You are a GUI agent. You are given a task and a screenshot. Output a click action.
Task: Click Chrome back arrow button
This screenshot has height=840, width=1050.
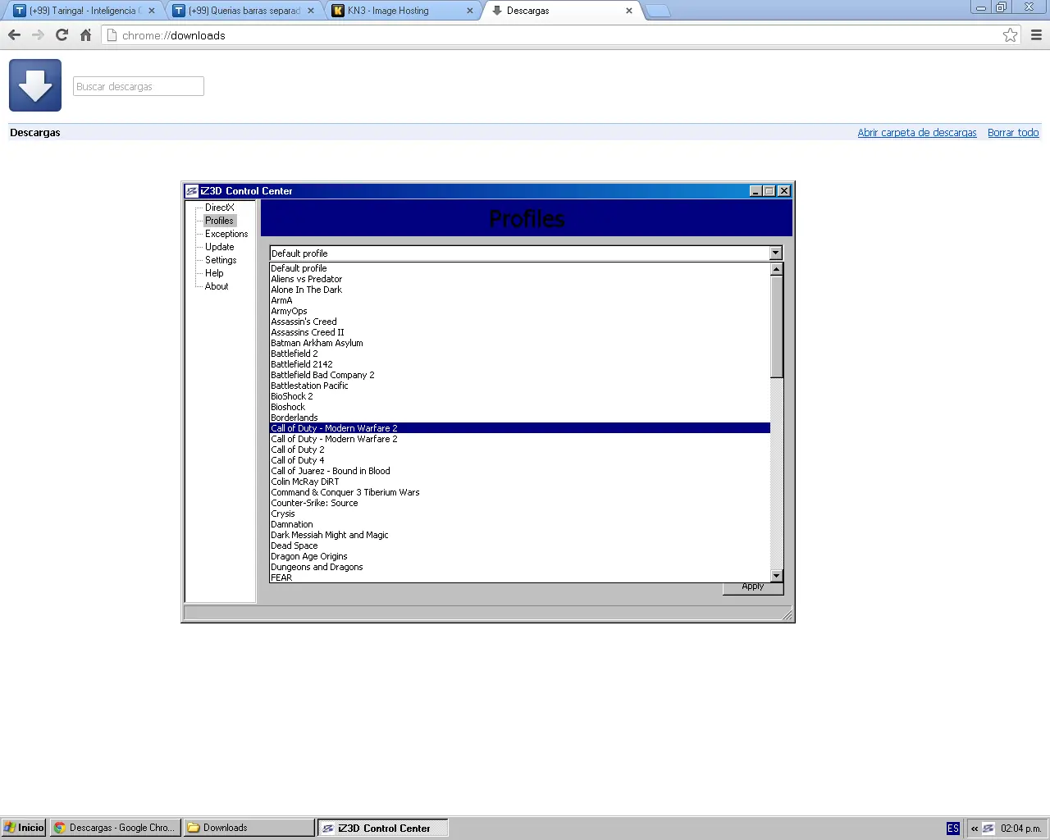point(14,35)
